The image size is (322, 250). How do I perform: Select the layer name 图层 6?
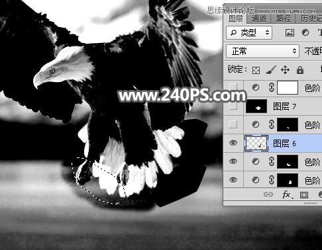(x=284, y=144)
